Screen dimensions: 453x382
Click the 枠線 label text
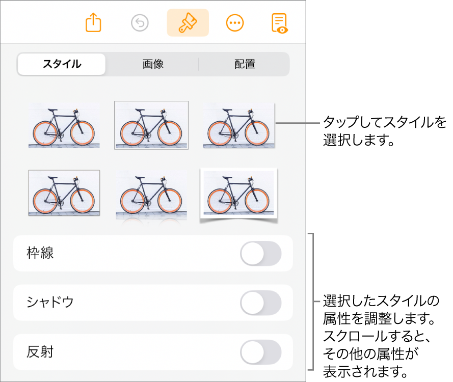pyautogui.click(x=40, y=254)
